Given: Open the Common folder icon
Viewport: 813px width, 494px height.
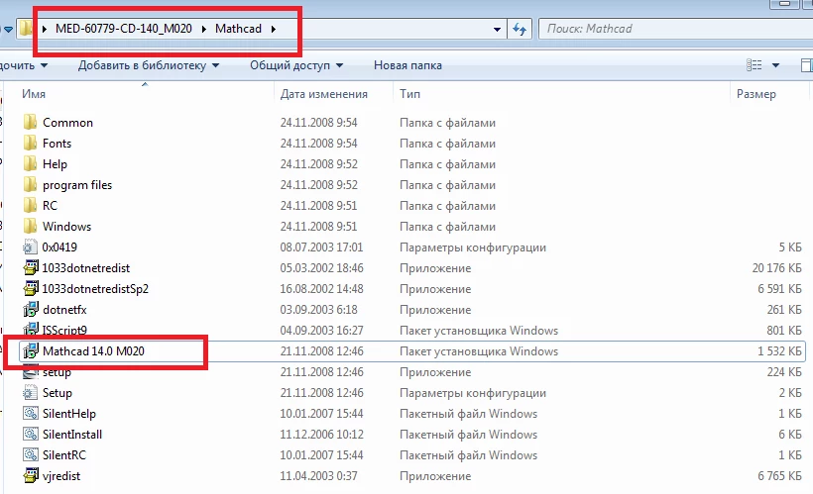Looking at the screenshot, I should click(30, 122).
